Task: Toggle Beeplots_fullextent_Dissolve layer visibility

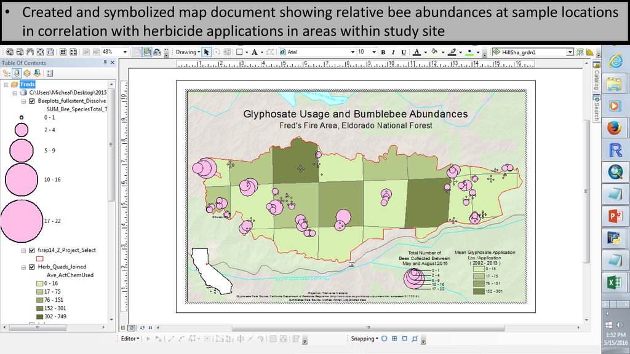Action: 32,101
